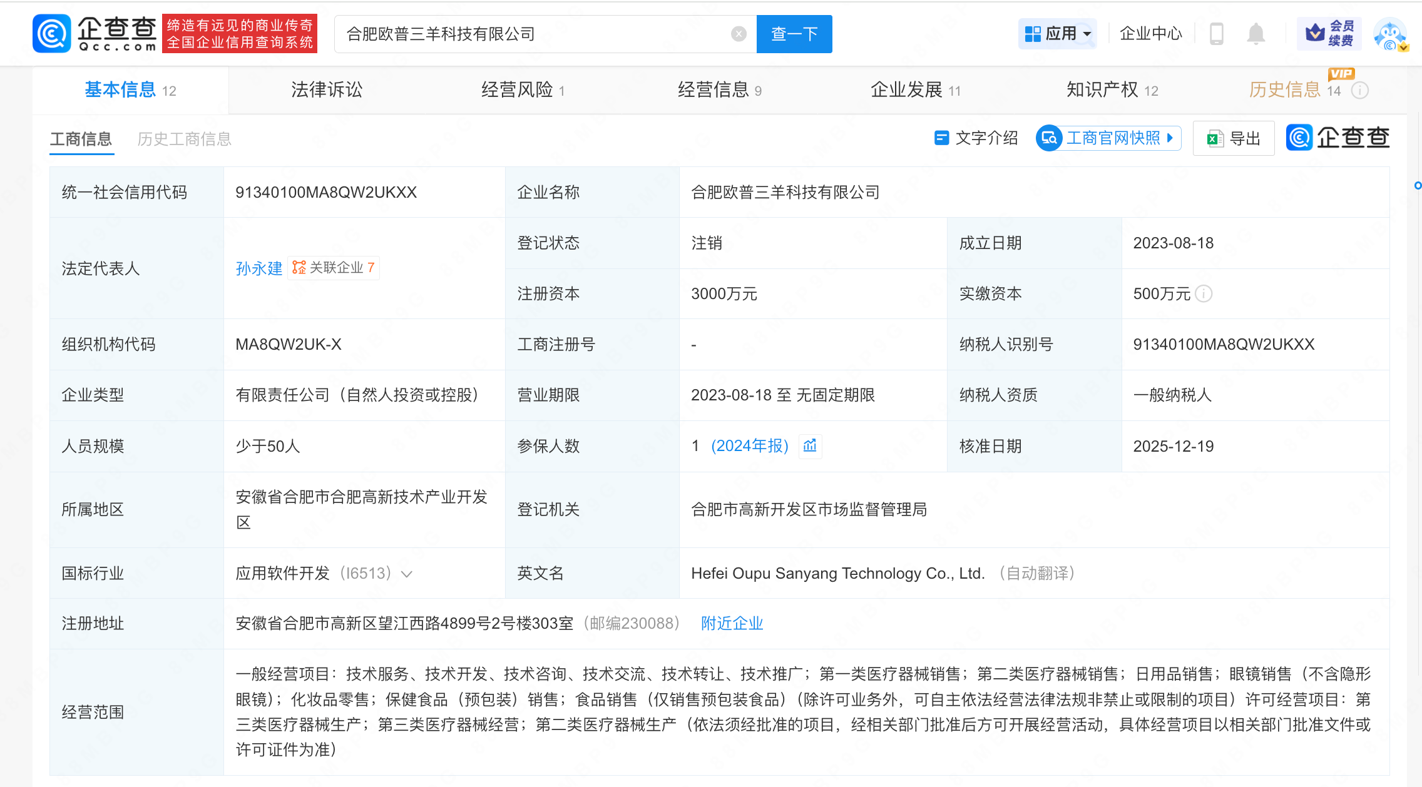Open the 参保人数 trend chart icon
The width and height of the screenshot is (1422, 787).
click(x=810, y=446)
